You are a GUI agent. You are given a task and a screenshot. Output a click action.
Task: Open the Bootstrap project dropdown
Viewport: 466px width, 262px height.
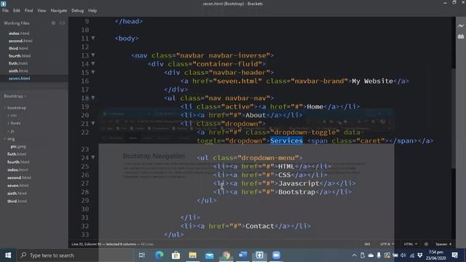[x=15, y=96]
